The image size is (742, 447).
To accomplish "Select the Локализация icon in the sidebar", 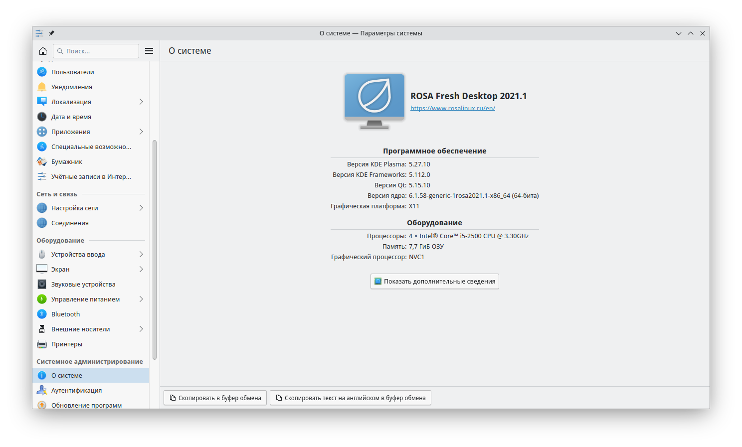I will tap(42, 102).
